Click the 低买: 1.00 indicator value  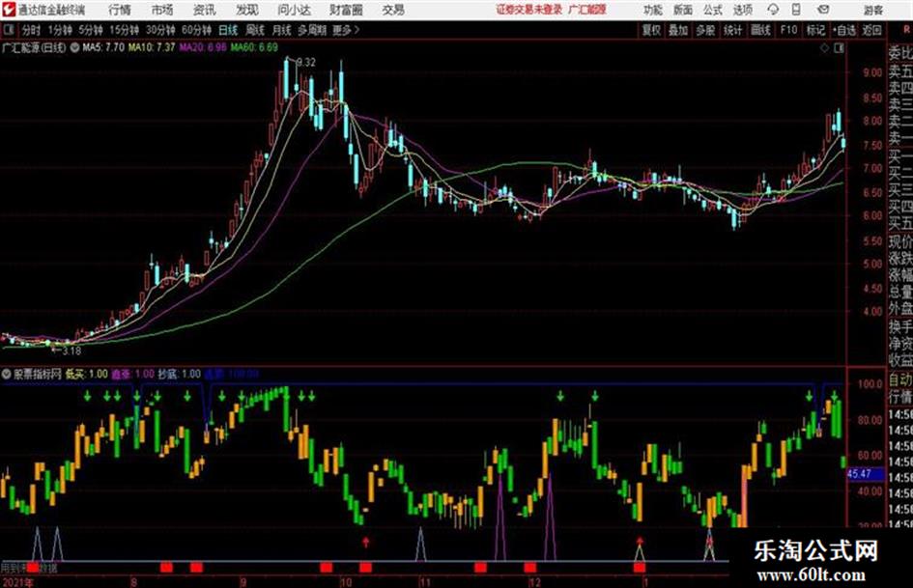click(87, 375)
